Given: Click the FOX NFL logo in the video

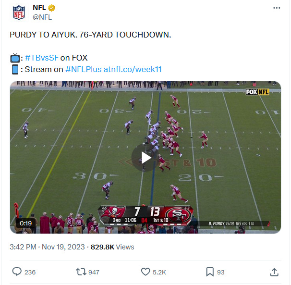Looking at the screenshot, I should pyautogui.click(x=257, y=92).
